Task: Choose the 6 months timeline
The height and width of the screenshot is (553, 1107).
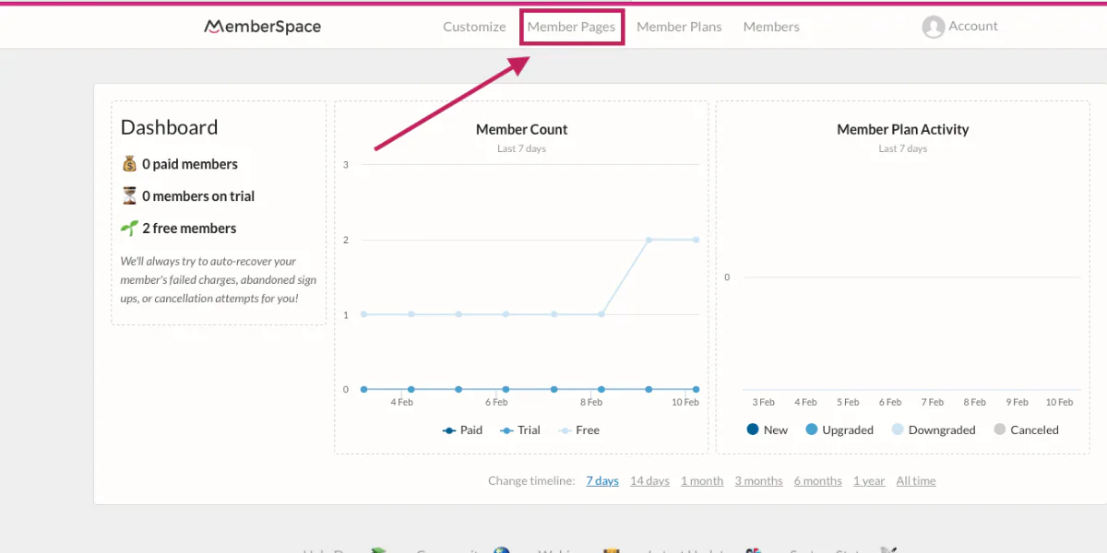Action: (817, 480)
